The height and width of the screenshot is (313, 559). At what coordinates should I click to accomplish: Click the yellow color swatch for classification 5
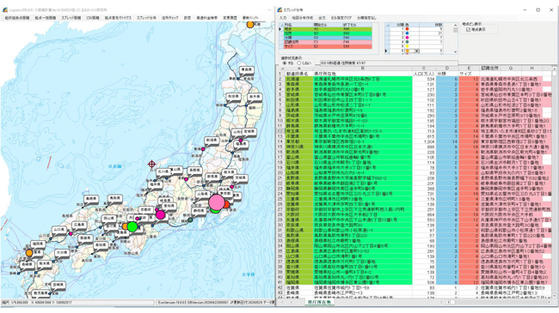click(x=408, y=46)
